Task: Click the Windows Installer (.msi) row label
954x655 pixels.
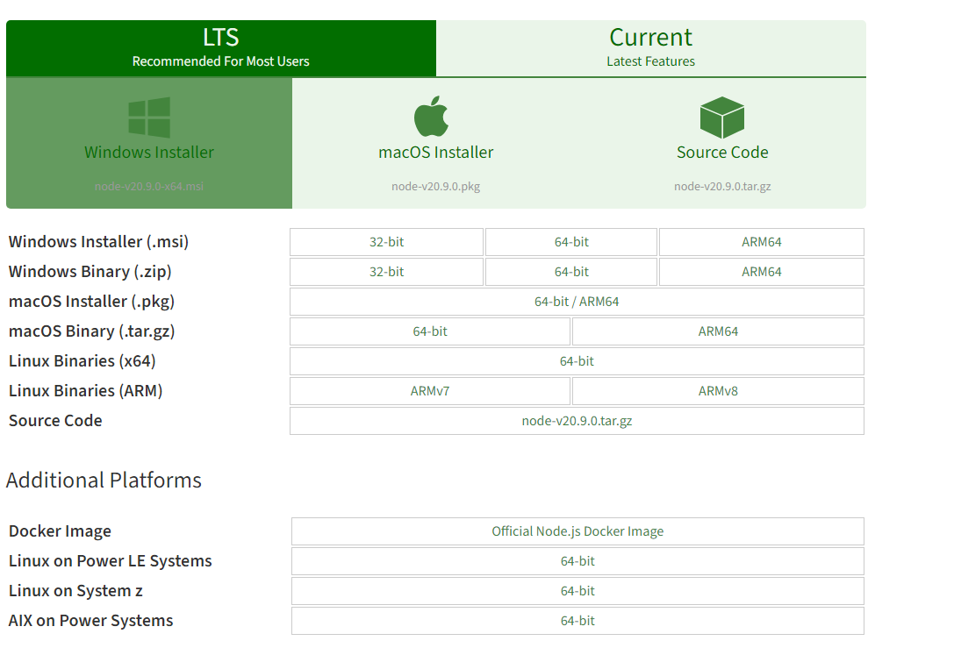Action: (x=98, y=242)
